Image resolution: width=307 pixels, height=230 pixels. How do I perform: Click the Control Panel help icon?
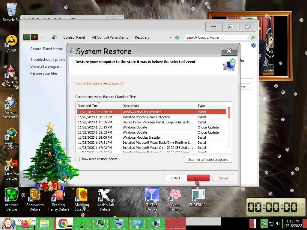click(x=254, y=46)
